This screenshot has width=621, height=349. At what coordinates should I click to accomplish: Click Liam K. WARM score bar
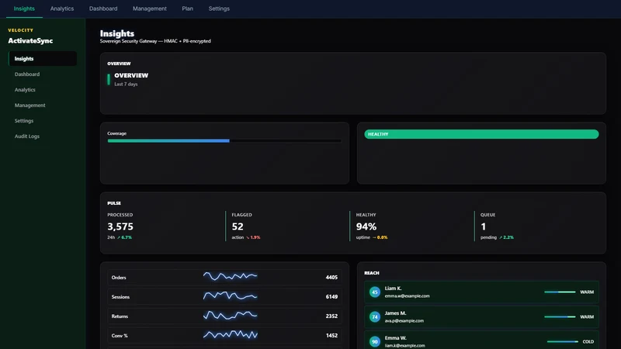[560, 292]
